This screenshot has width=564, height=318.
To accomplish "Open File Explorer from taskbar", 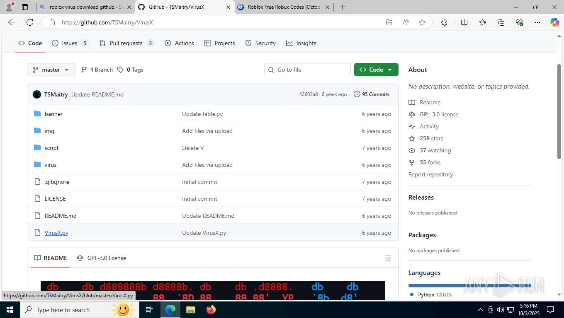I will pos(190,310).
